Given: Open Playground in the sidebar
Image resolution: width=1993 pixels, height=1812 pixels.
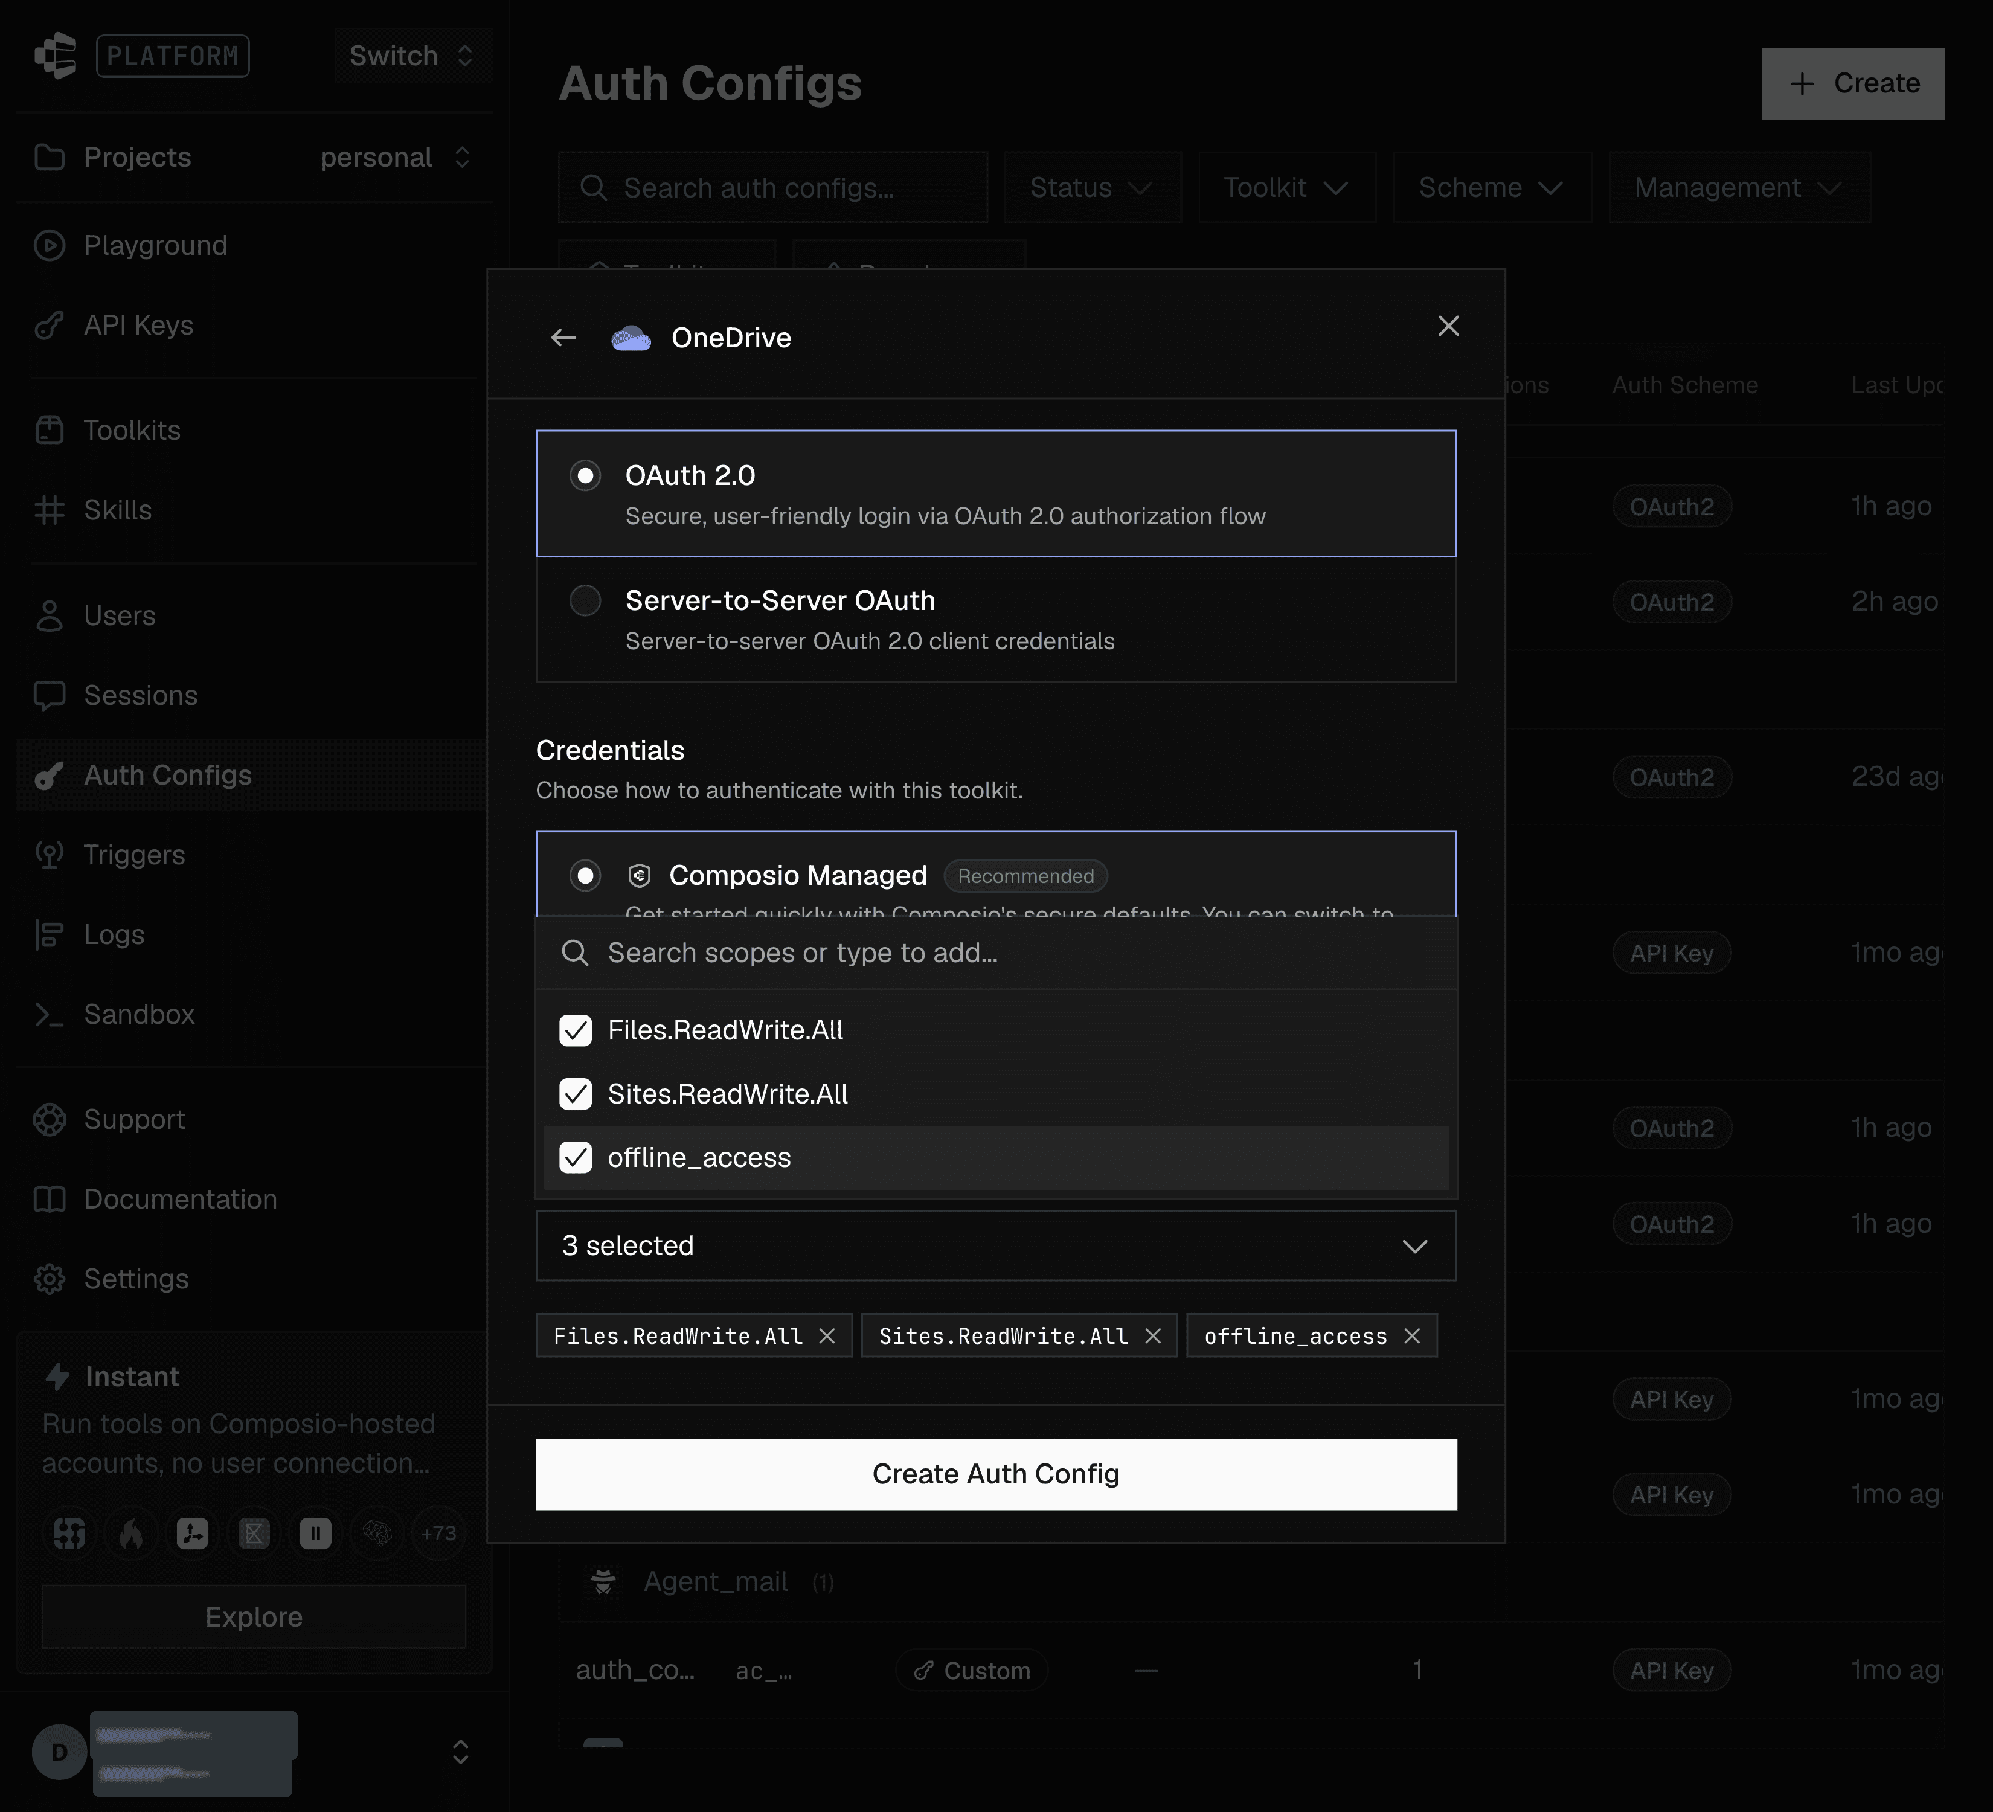Looking at the screenshot, I should pyautogui.click(x=254, y=245).
